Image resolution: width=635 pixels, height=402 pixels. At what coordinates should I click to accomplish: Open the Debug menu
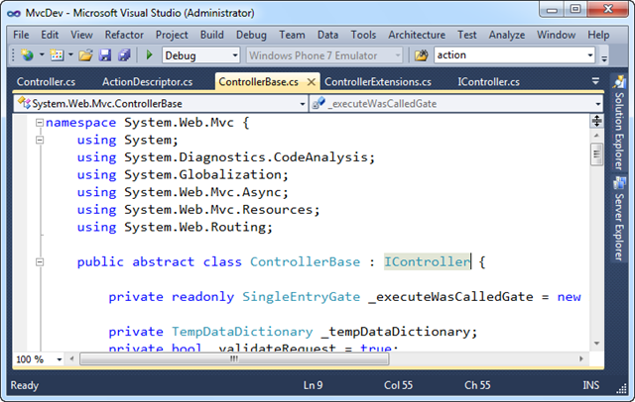(x=251, y=35)
